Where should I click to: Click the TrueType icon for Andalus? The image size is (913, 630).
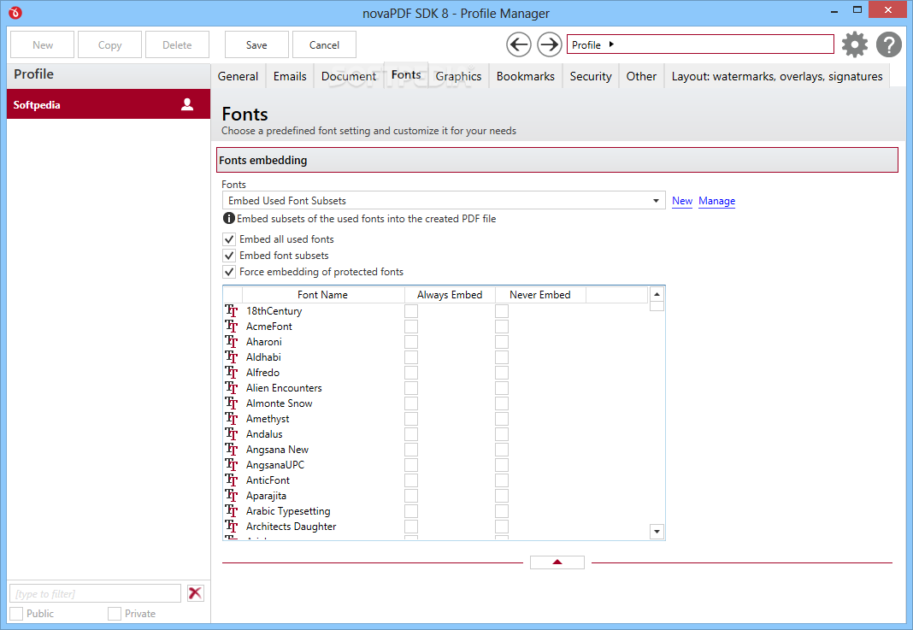(231, 433)
